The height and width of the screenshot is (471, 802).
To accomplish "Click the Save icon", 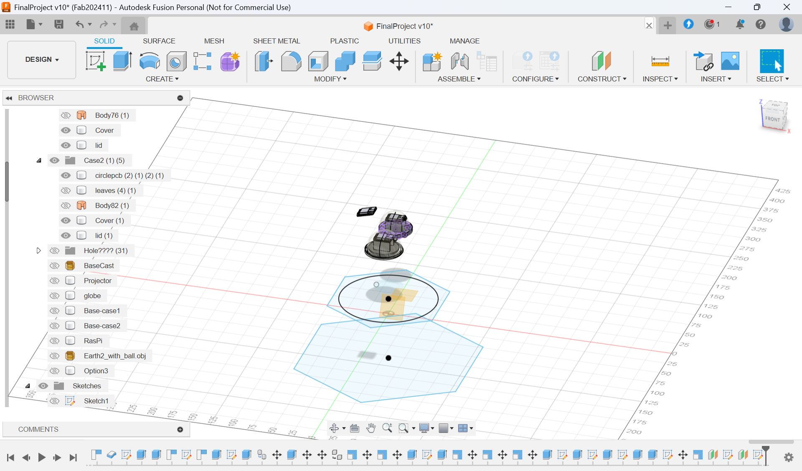I will coord(59,24).
